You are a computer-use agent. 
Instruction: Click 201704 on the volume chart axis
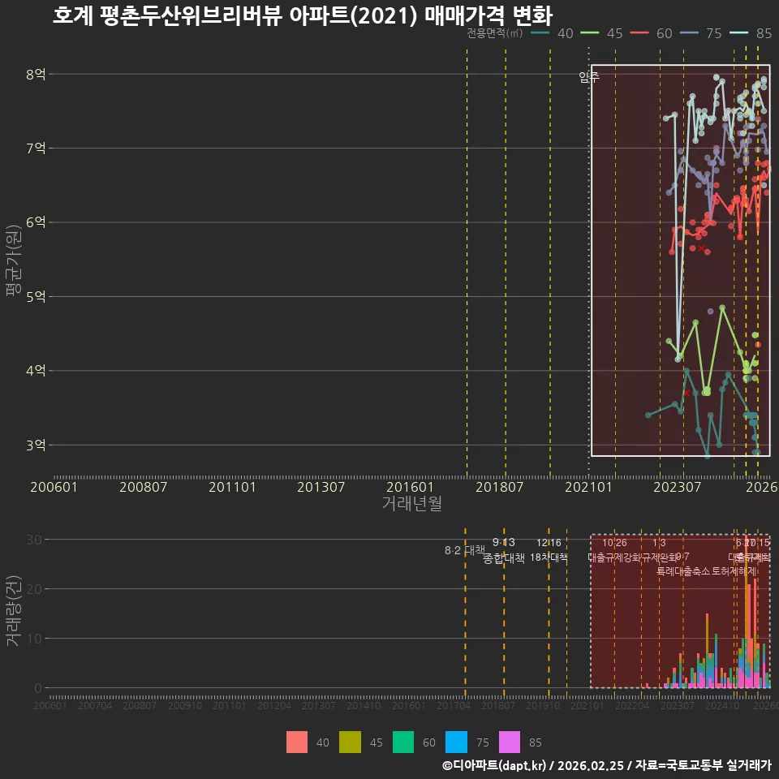pos(454,705)
